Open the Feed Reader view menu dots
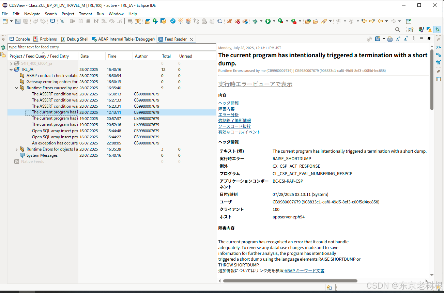Viewport: 444px width, 293px height. pyautogui.click(x=414, y=39)
